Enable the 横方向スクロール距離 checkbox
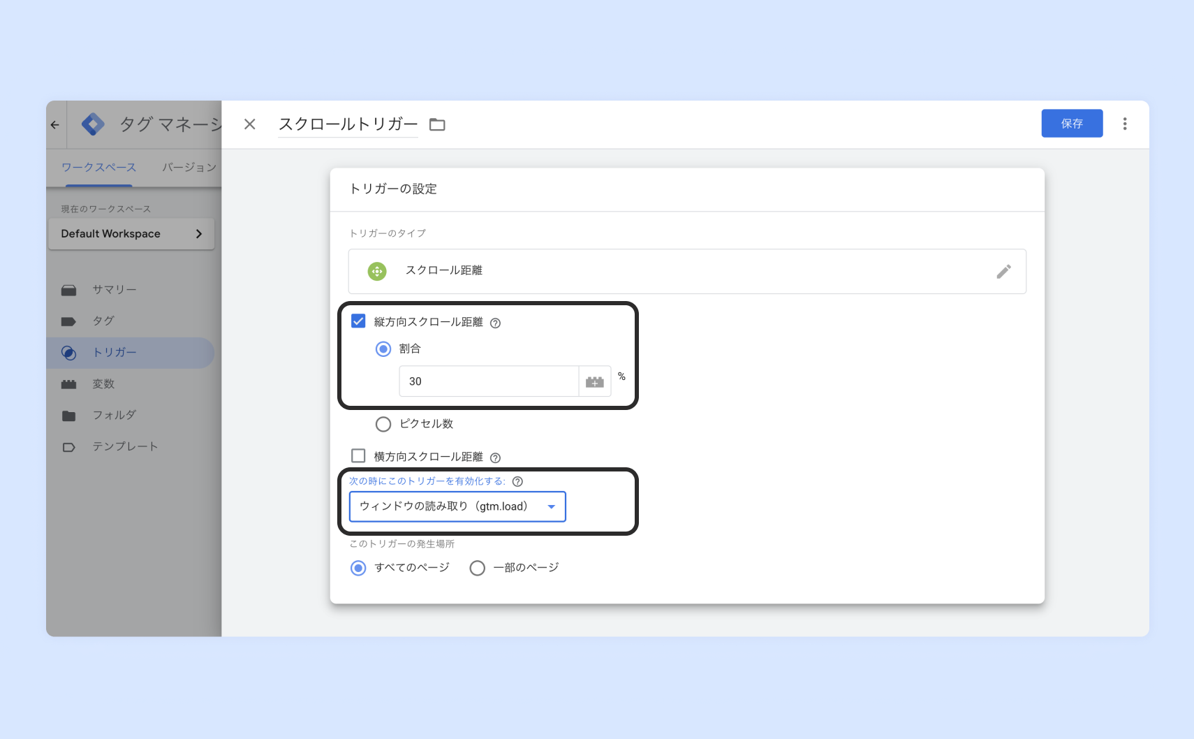 click(358, 456)
